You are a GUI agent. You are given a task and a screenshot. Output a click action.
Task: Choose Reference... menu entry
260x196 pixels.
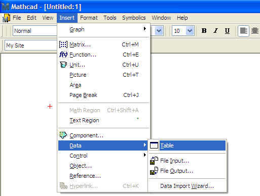click(x=103, y=176)
